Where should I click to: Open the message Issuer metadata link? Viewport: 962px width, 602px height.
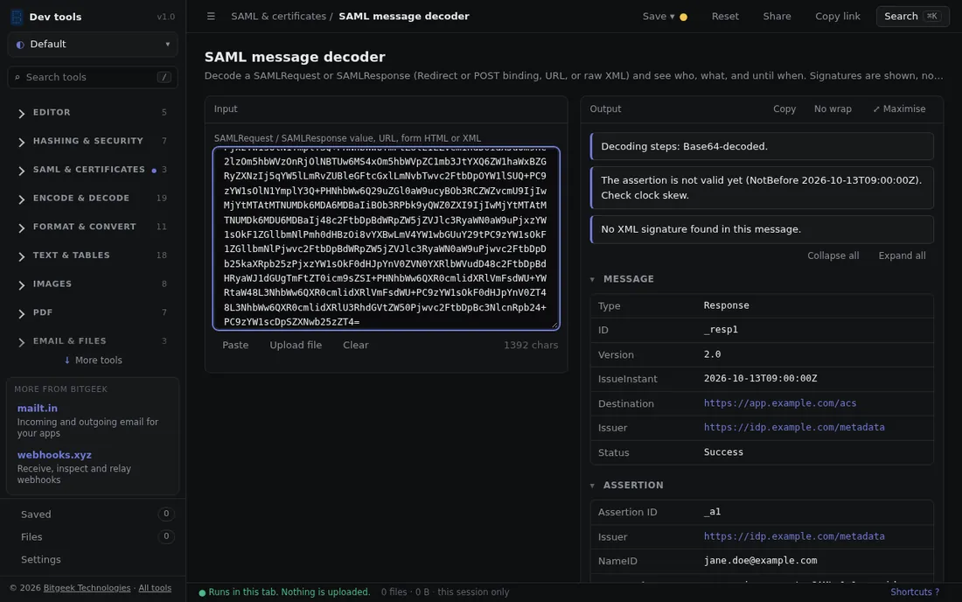[x=794, y=427]
